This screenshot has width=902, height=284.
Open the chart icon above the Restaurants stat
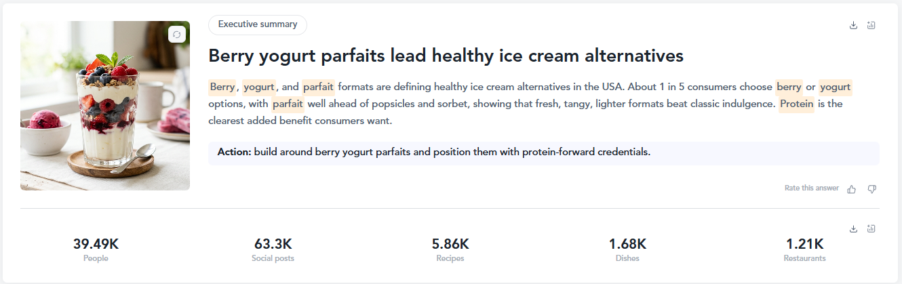pyautogui.click(x=871, y=228)
